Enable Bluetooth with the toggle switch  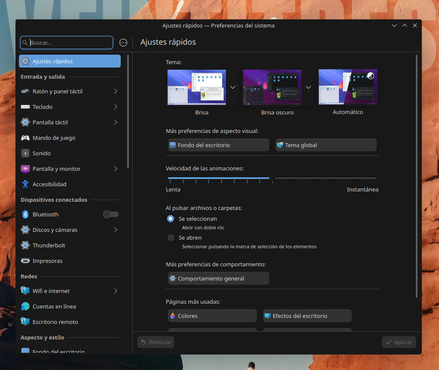click(110, 214)
